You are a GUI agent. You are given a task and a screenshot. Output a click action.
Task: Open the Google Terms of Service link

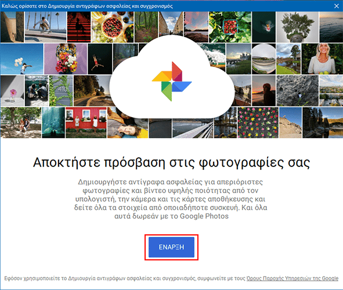pyautogui.click(x=293, y=278)
